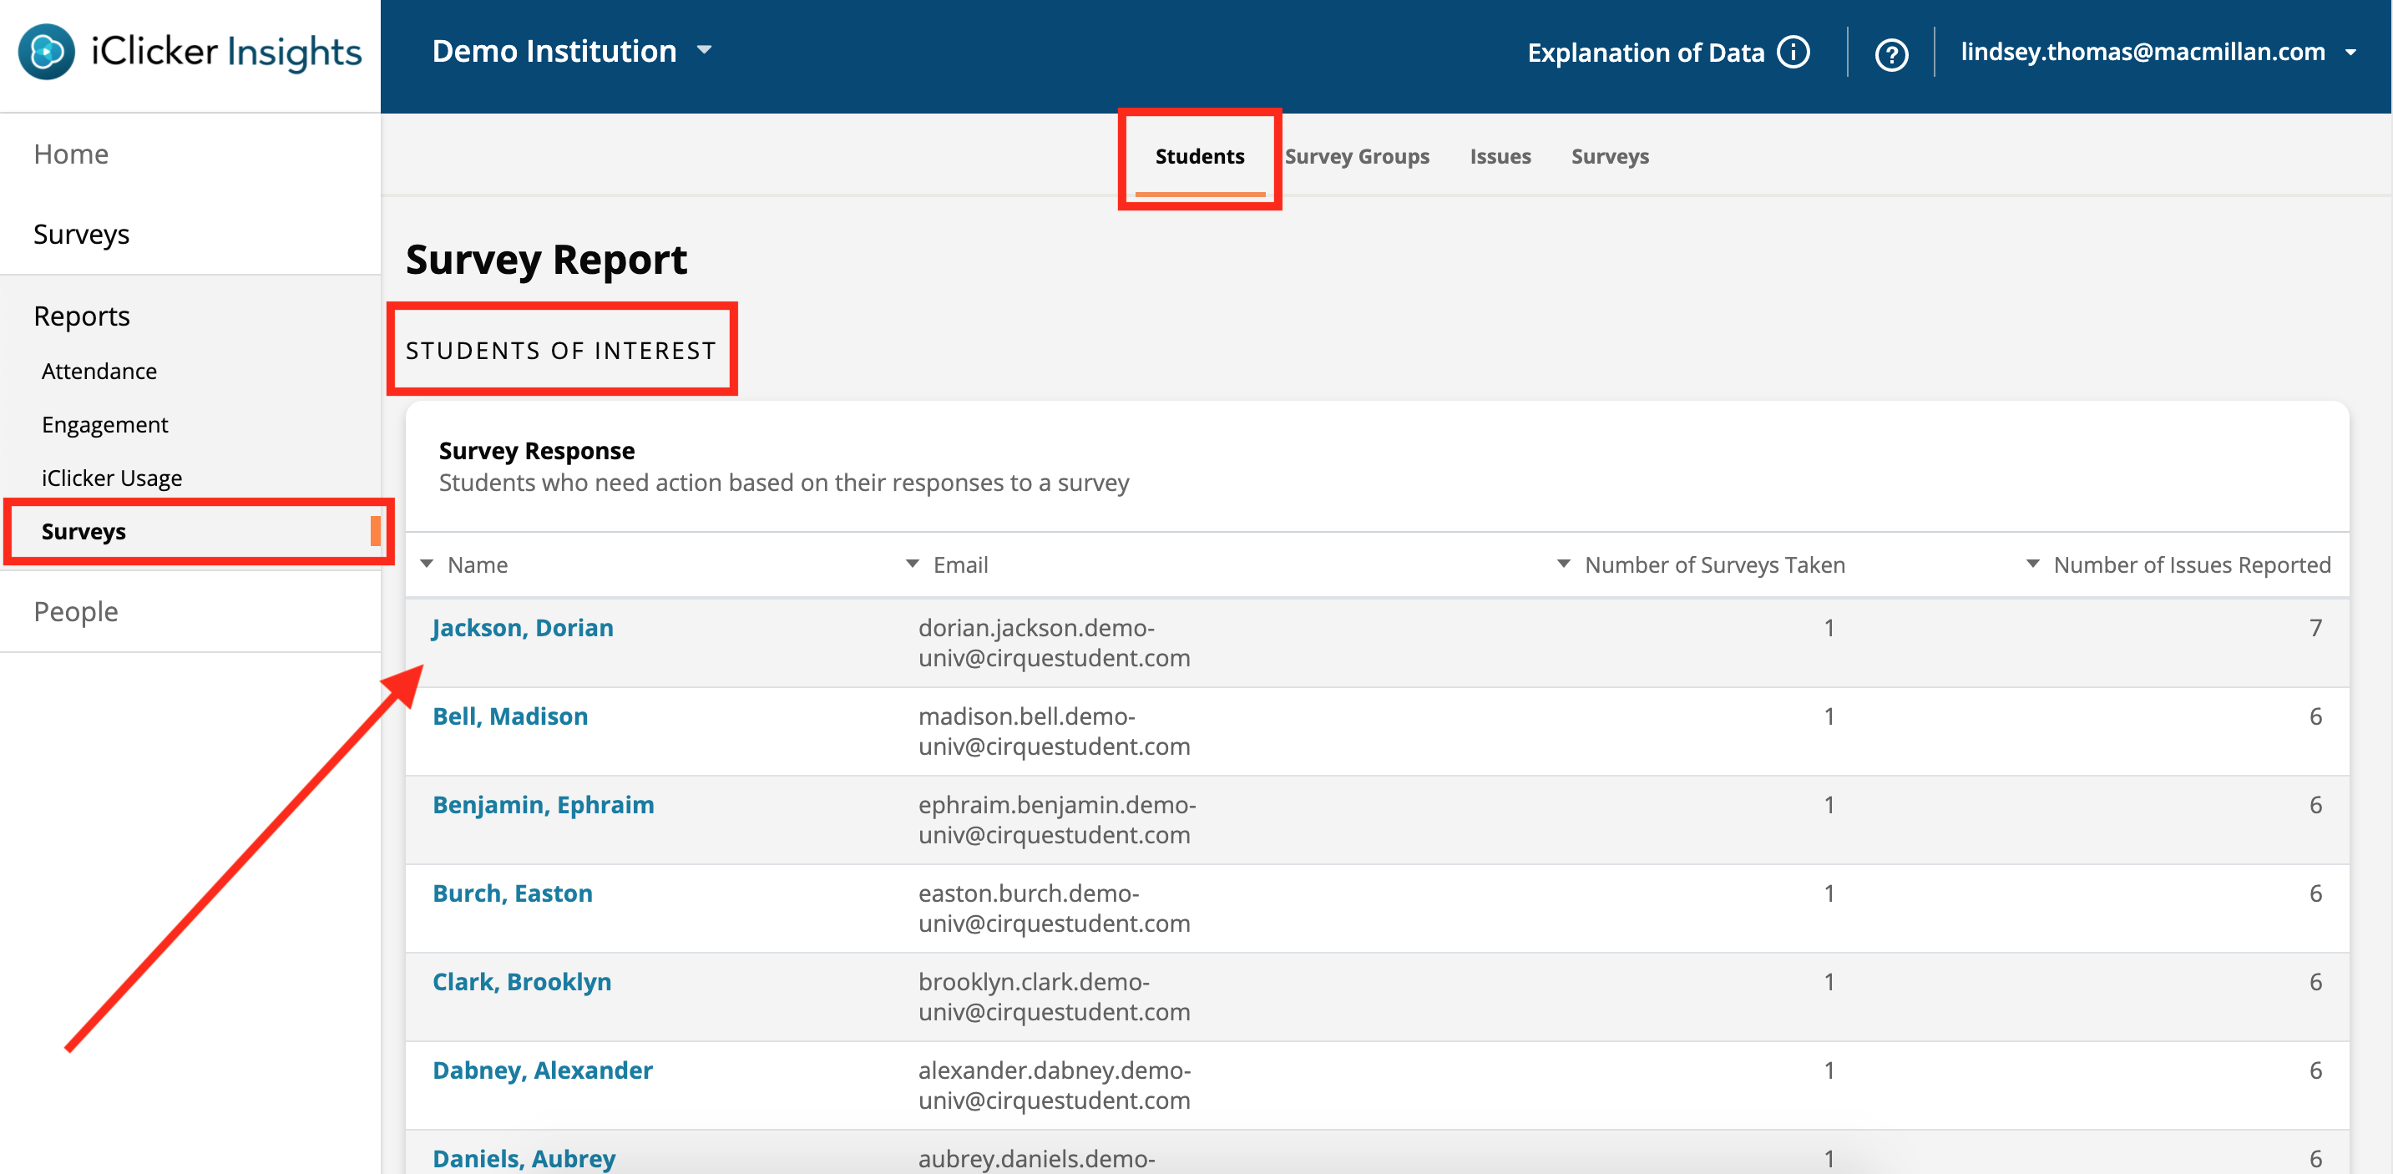Open the Surveys tab in top navigation
The width and height of the screenshot is (2393, 1174).
[x=1610, y=156]
